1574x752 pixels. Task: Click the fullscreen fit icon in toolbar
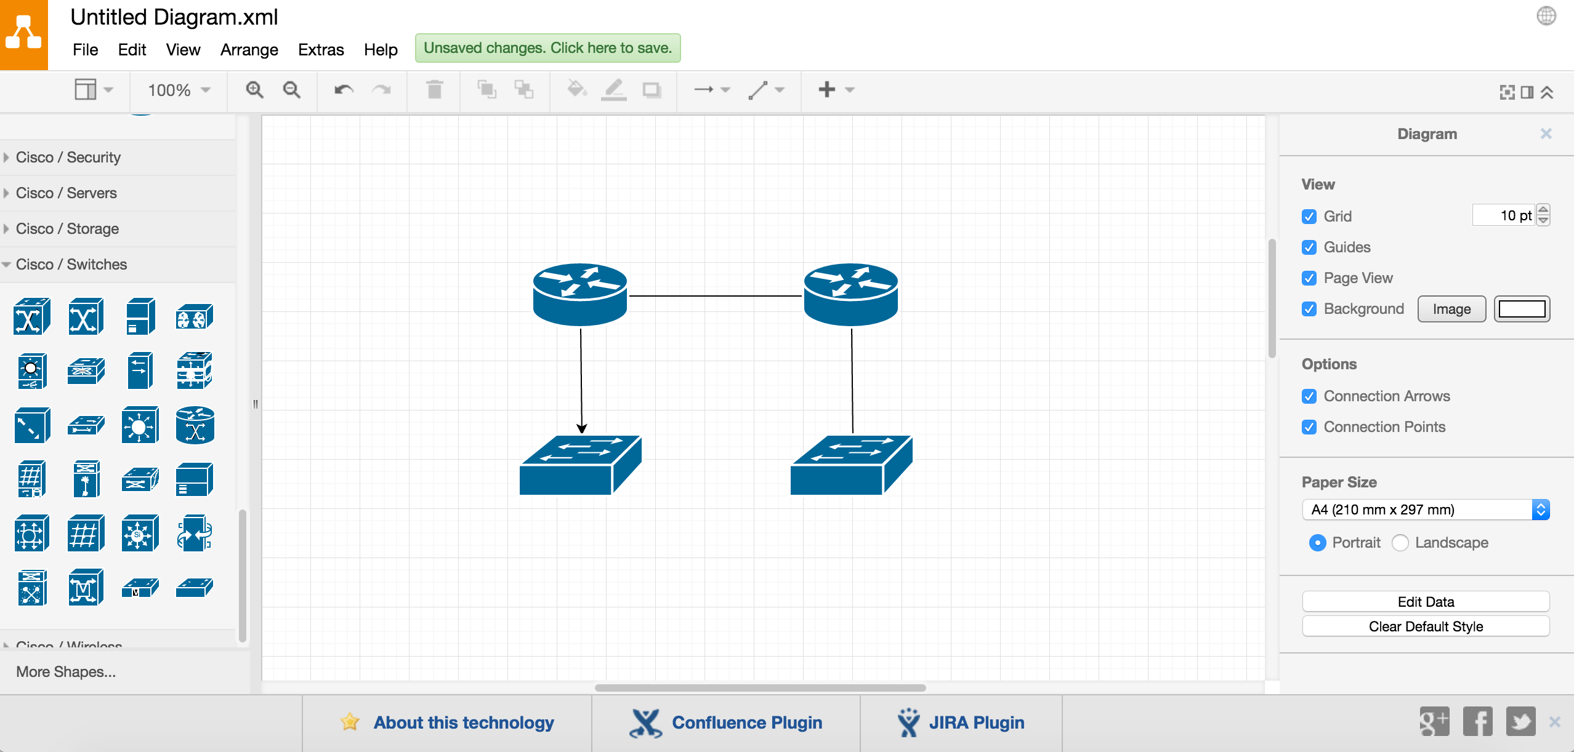[x=1507, y=92]
